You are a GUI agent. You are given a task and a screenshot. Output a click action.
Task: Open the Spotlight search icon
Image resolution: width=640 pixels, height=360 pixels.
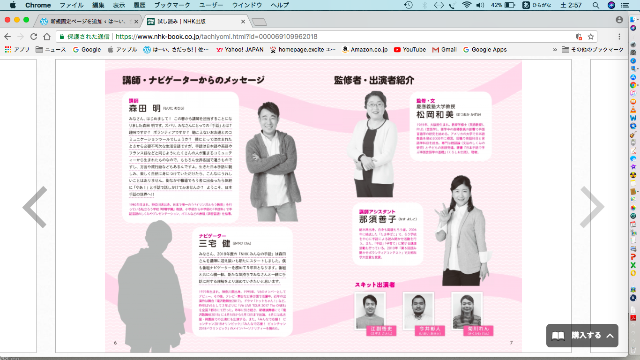(596, 5)
